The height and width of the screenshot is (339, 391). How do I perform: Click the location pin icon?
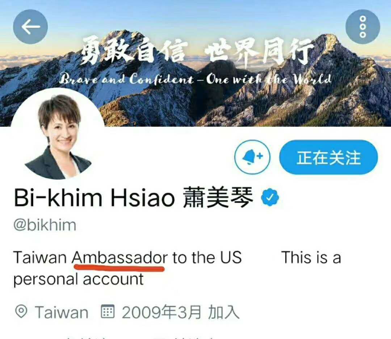click(21, 311)
